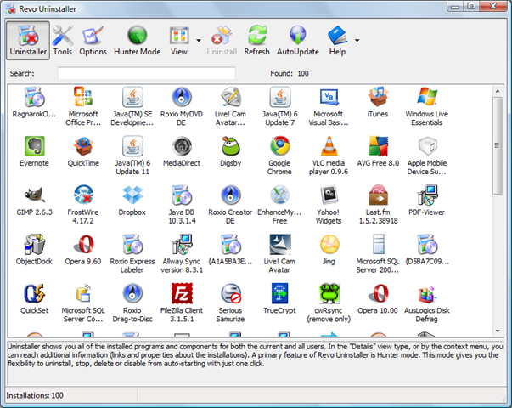Select the MediaDirect icon

pos(182,146)
